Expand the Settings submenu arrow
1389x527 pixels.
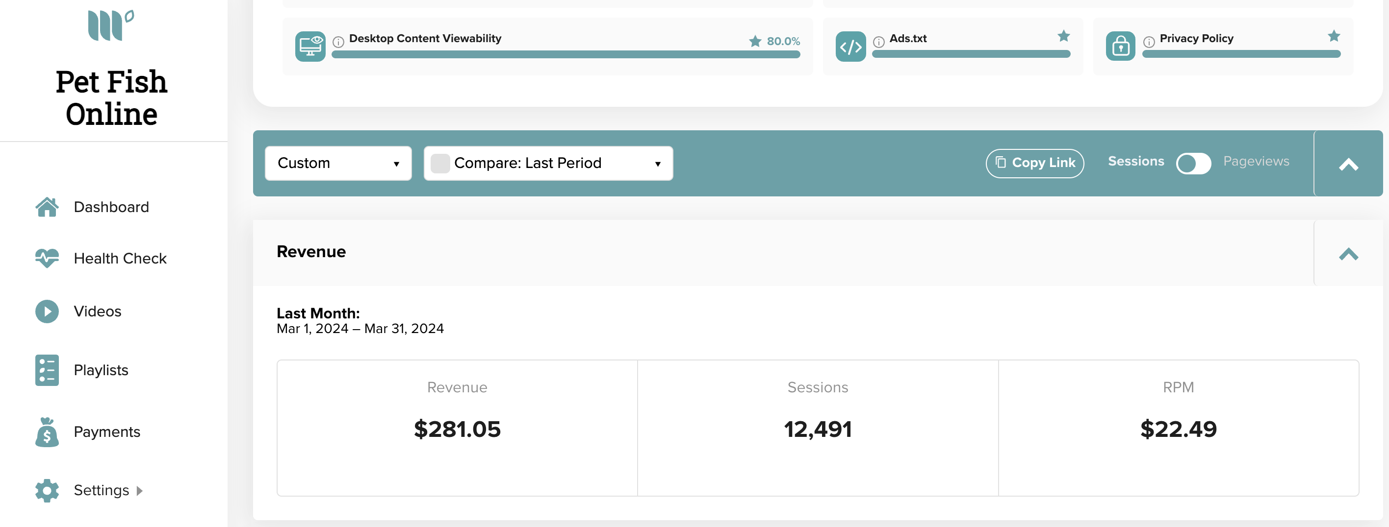(x=140, y=490)
